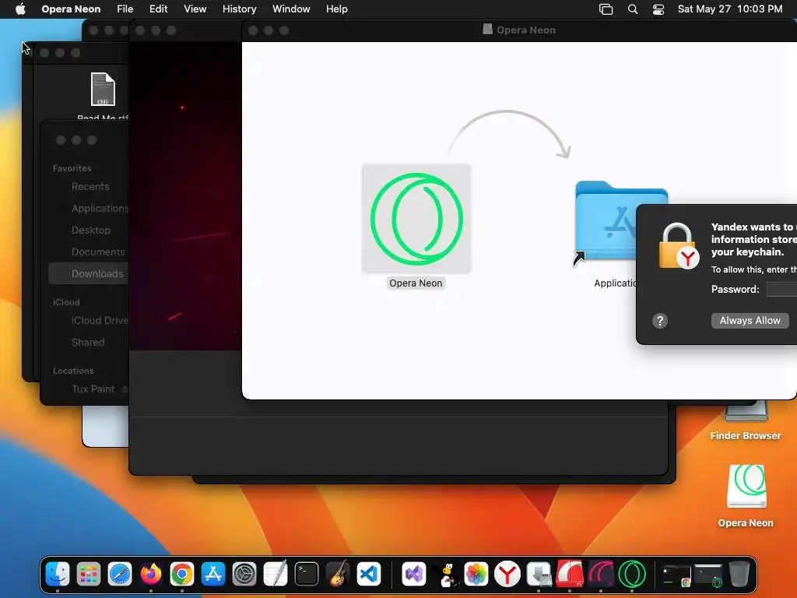Open the View menu
The width and height of the screenshot is (797, 598).
tap(195, 9)
